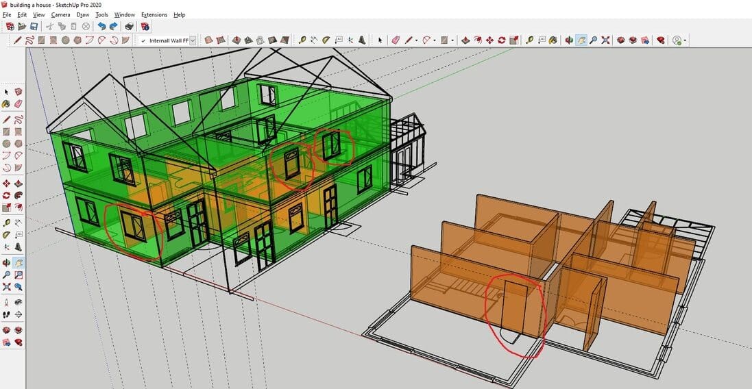Print the model with the printer icon
This screenshot has height=389, width=752.
point(130,26)
